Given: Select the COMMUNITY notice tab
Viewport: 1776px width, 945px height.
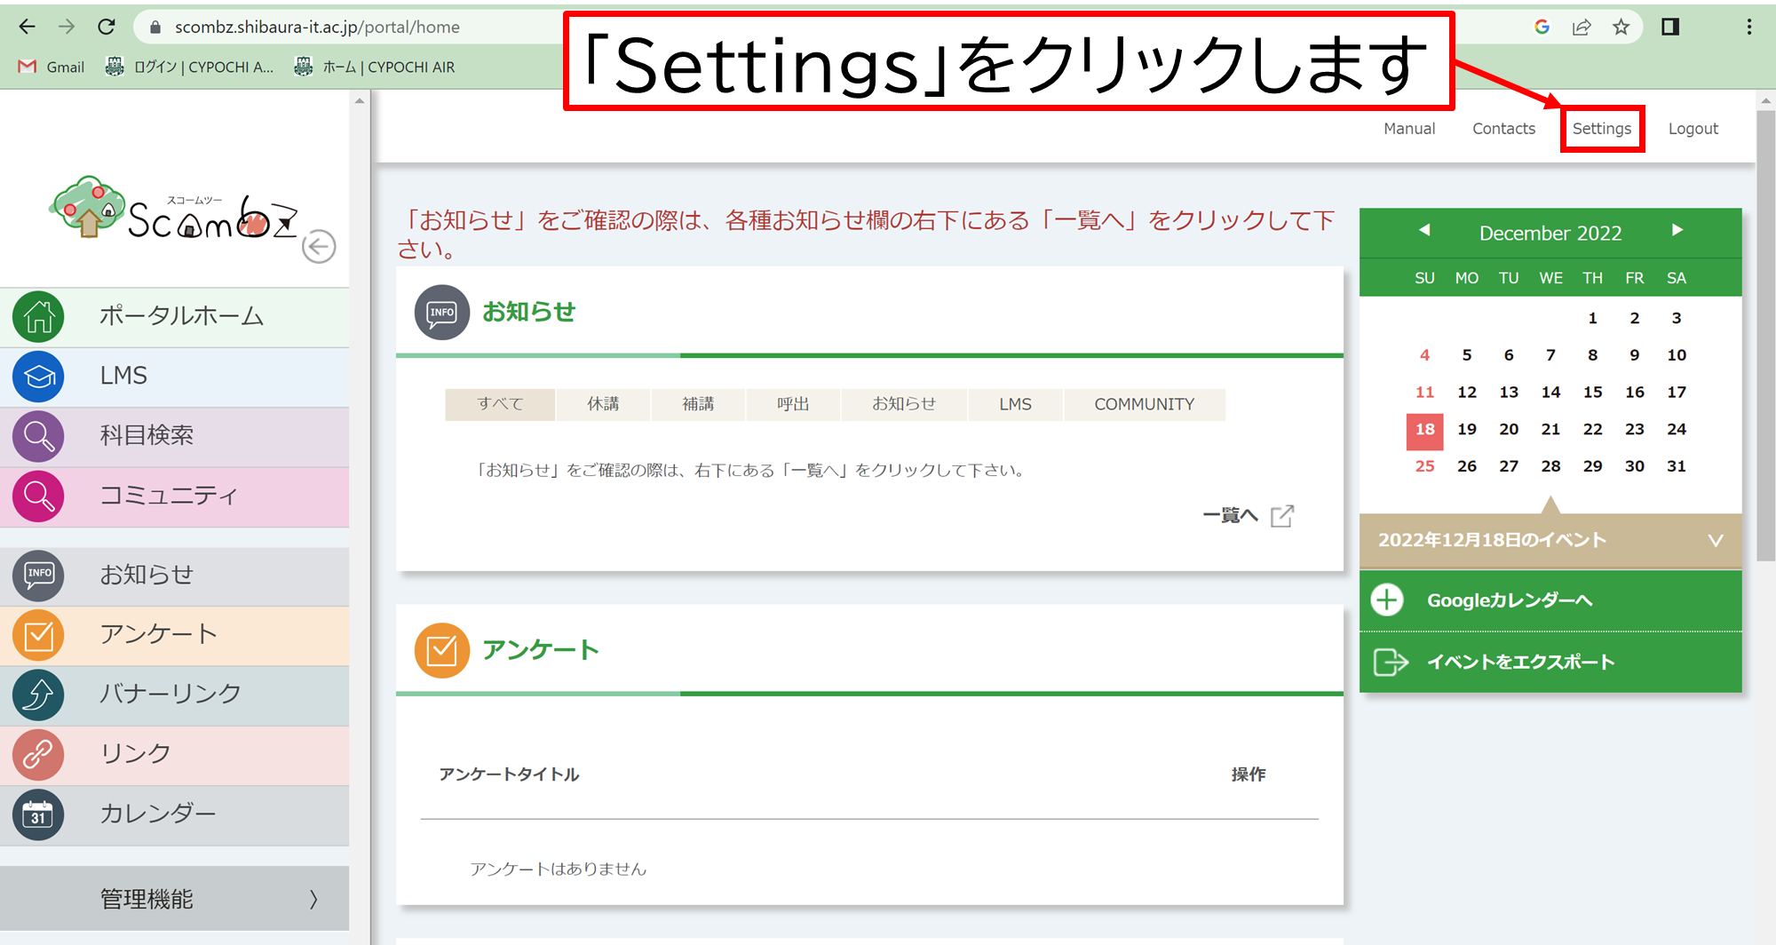Looking at the screenshot, I should pyautogui.click(x=1144, y=404).
